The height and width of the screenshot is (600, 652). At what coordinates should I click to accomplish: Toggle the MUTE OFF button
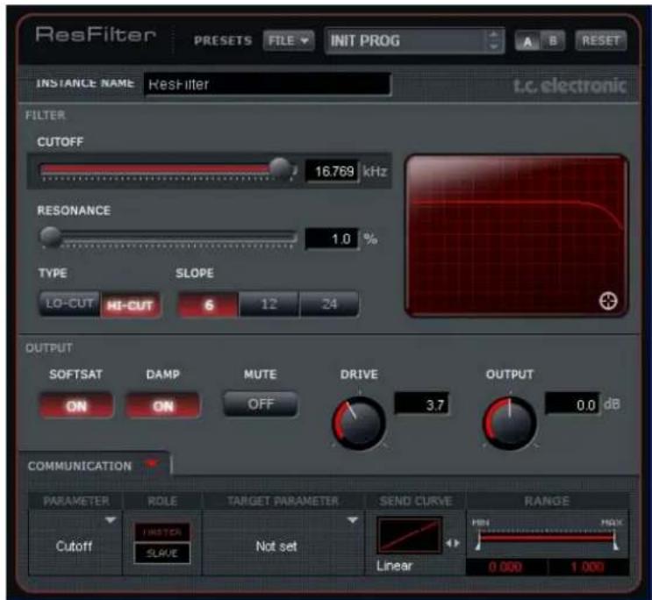(261, 404)
